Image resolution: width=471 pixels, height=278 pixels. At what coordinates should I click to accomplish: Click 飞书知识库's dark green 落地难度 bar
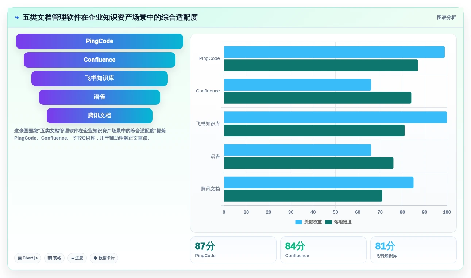point(314,130)
